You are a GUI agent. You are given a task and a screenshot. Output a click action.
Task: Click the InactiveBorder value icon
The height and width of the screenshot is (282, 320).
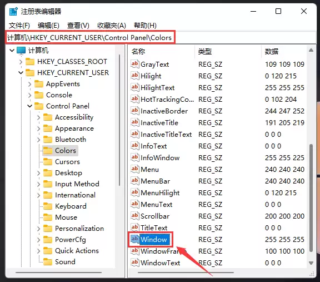point(134,111)
